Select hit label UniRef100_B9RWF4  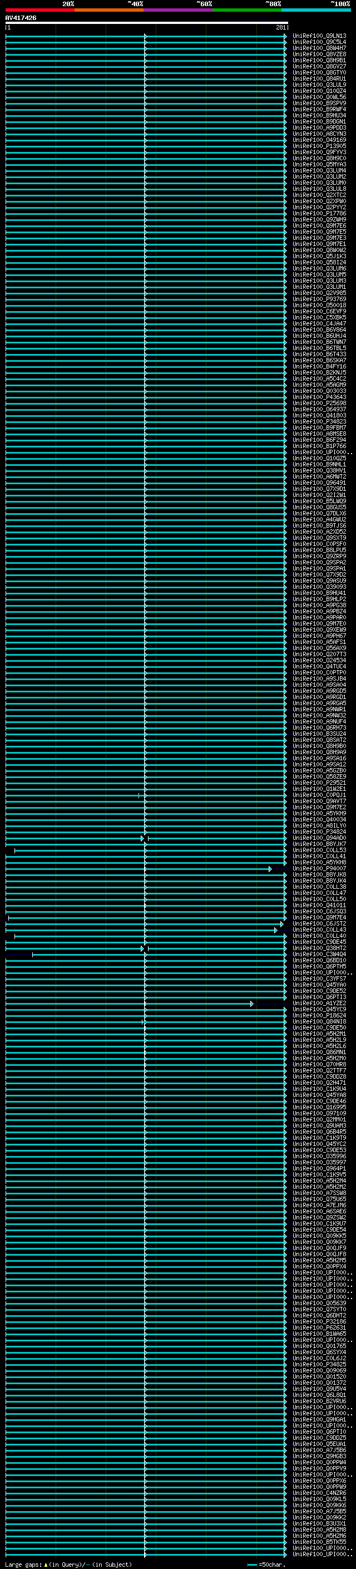click(x=319, y=109)
